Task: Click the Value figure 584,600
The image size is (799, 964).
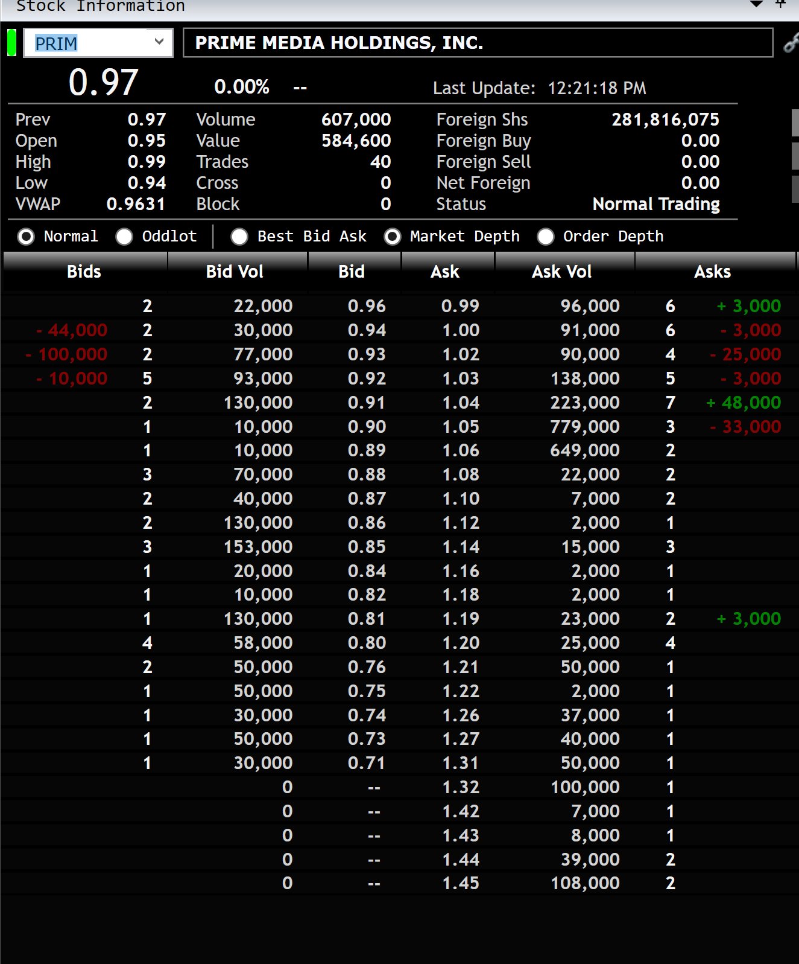Action: [x=356, y=141]
